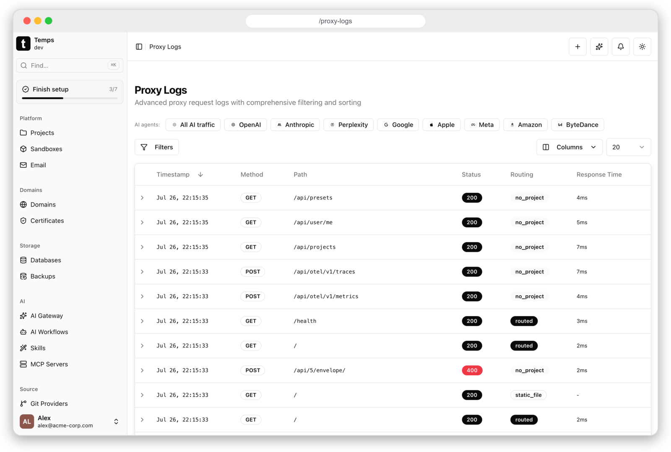Expand the /api/otel/v1/metrics row
The width and height of the screenshot is (671, 452).
pyautogui.click(x=142, y=296)
